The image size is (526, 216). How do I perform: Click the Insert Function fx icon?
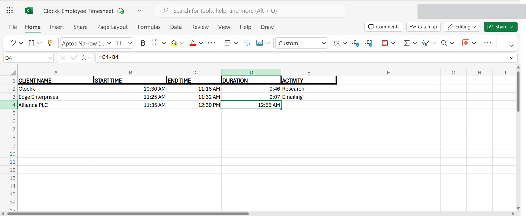(x=84, y=58)
